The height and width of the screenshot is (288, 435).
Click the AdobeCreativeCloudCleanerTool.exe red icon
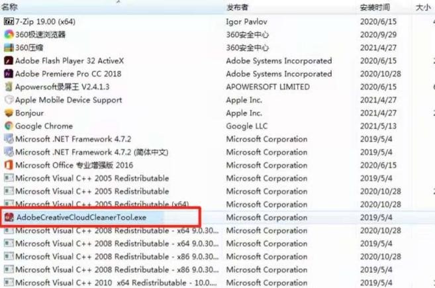click(x=9, y=217)
